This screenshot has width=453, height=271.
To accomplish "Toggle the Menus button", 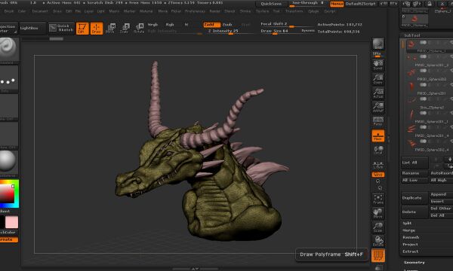I will pyautogui.click(x=337, y=4).
